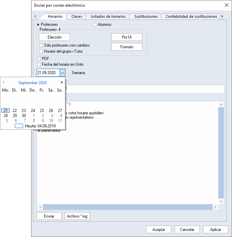Select day 22 in the calendar

coord(15,111)
